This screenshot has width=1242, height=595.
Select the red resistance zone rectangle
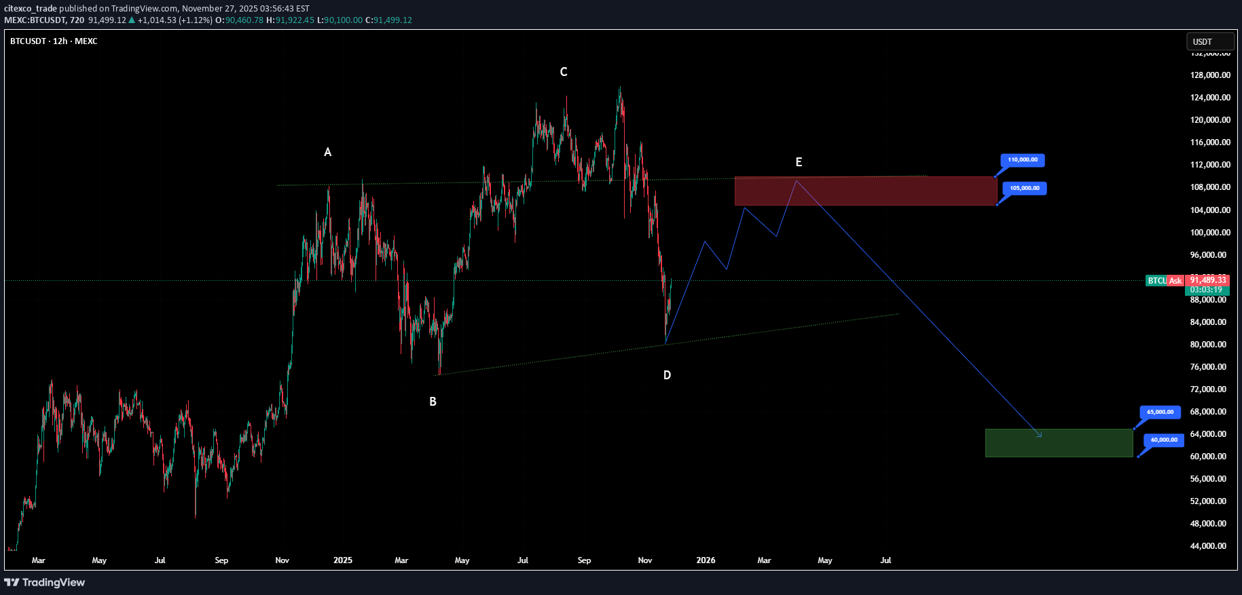[x=865, y=191]
